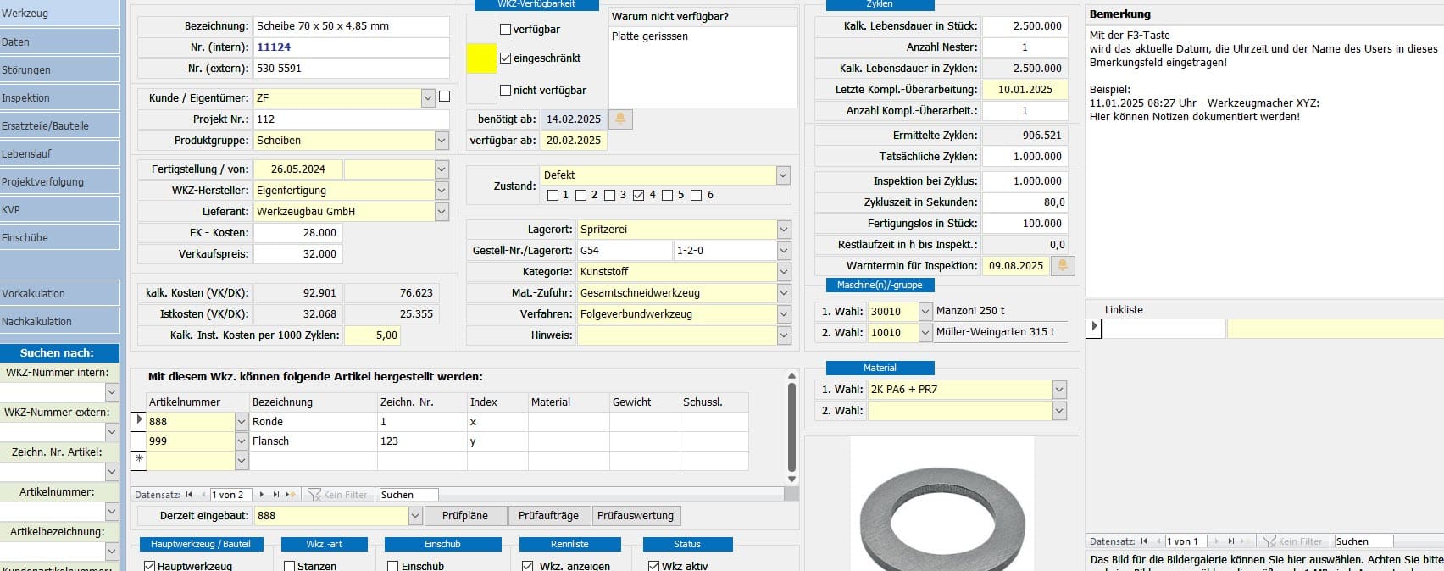Create new record in article list navigator
The width and height of the screenshot is (1444, 571).
(x=291, y=495)
